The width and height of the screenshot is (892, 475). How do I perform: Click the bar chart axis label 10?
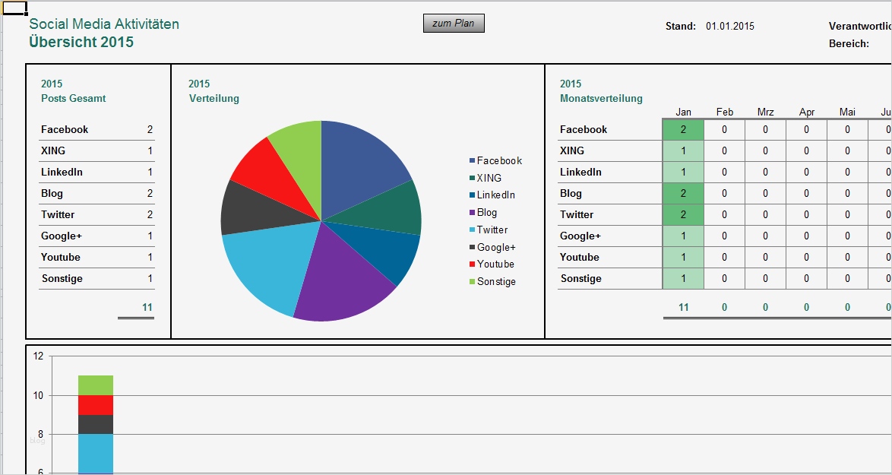pos(38,395)
